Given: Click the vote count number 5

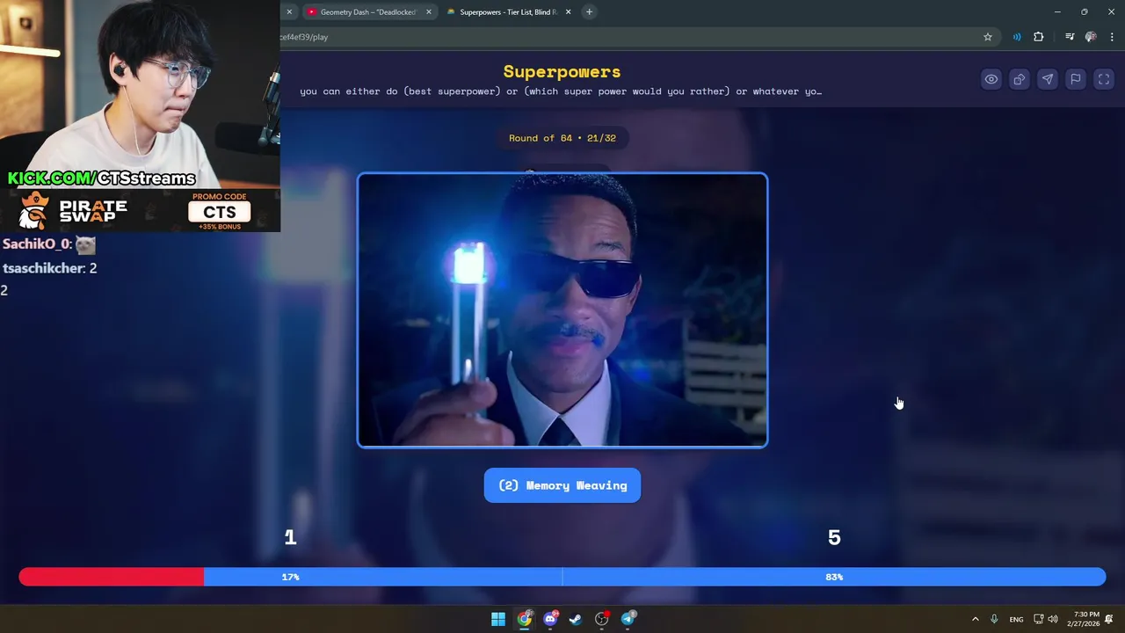Looking at the screenshot, I should [834, 537].
